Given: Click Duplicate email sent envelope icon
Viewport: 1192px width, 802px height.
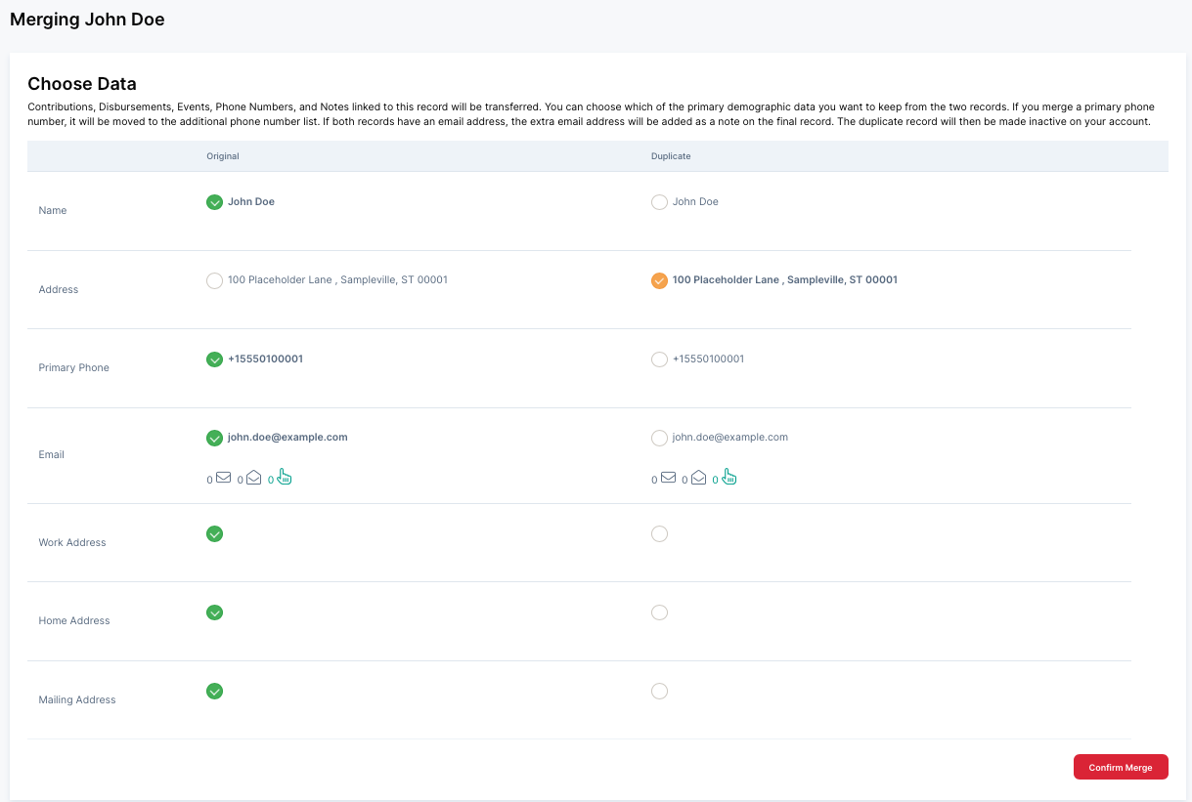Looking at the screenshot, I should [668, 478].
